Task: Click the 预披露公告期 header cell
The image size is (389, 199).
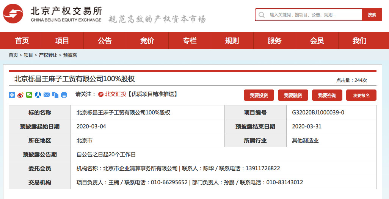Action: click(40, 154)
